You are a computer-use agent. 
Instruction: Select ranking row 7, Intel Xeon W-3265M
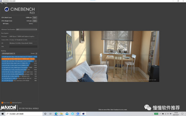click(19, 70)
